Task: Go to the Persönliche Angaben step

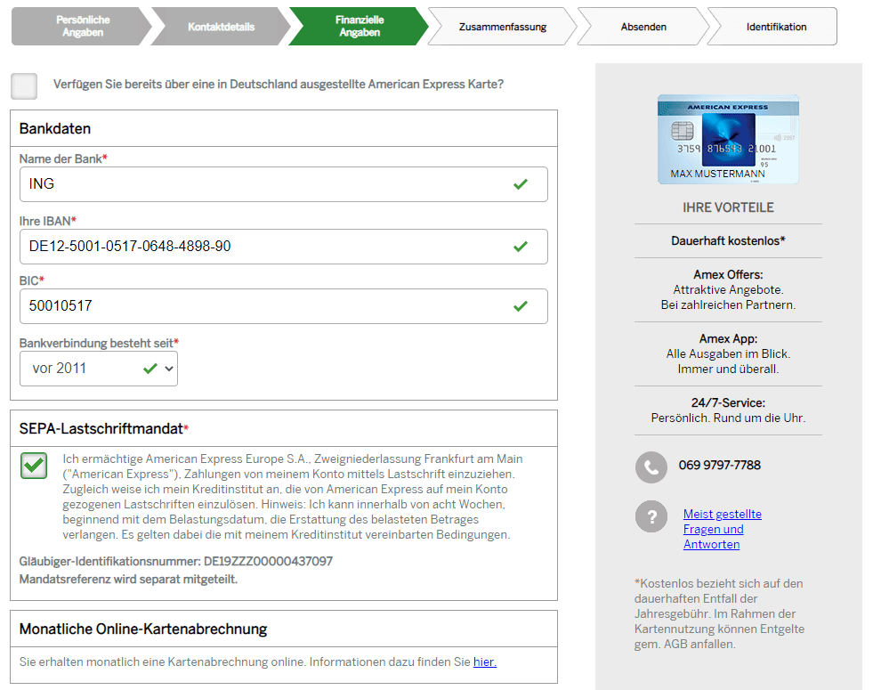Action: click(82, 26)
